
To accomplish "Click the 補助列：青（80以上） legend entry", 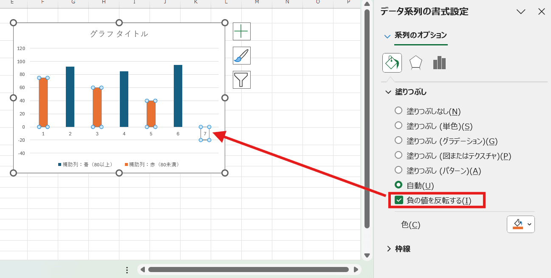I will click(x=85, y=164).
